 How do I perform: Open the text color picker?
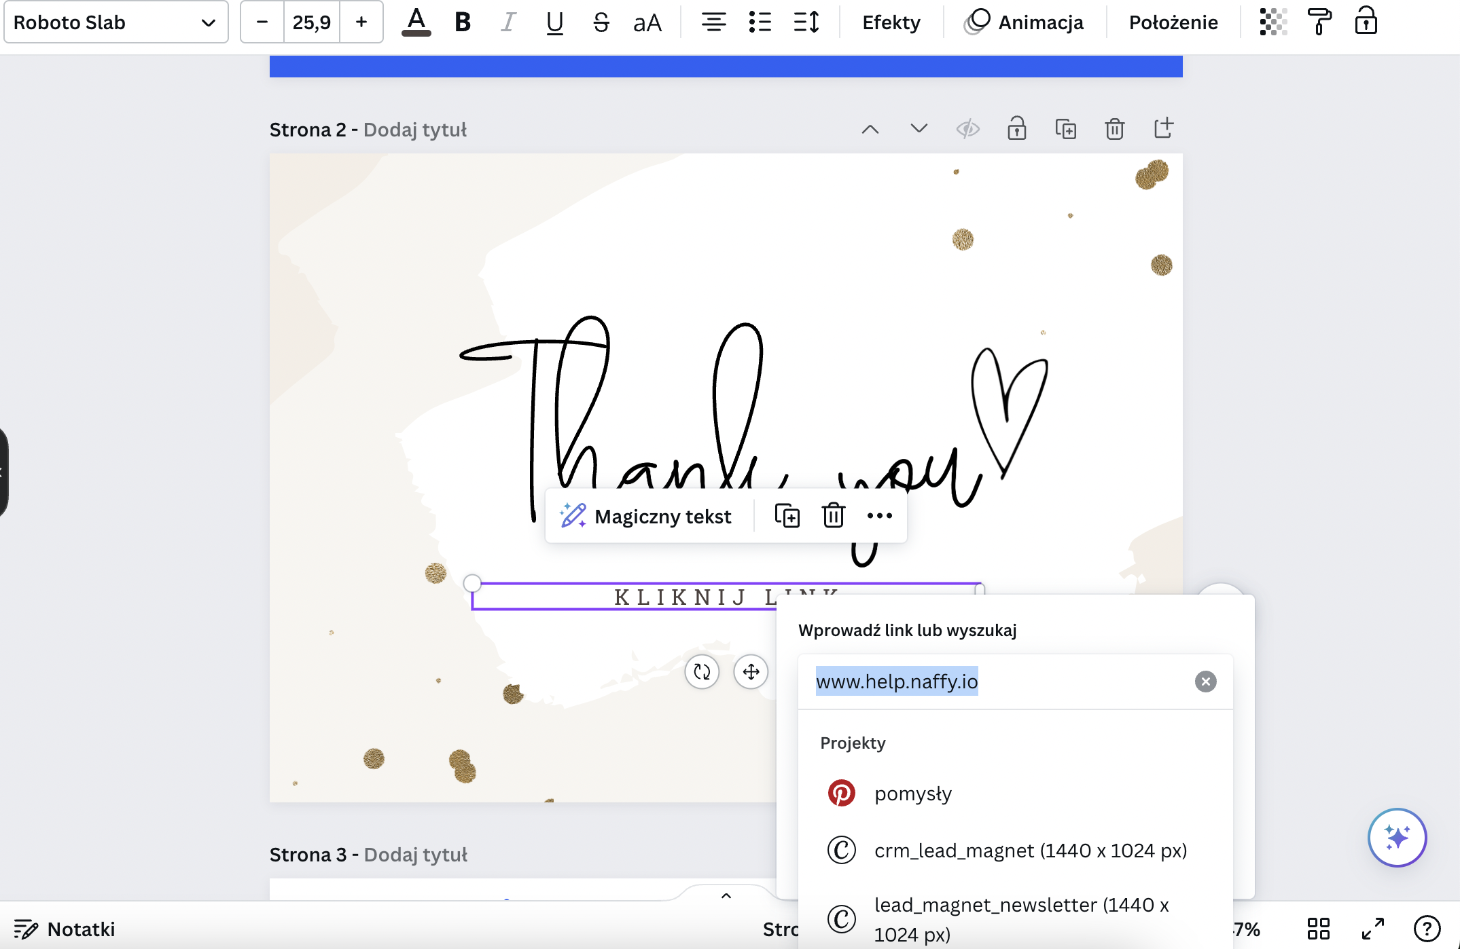(x=416, y=22)
